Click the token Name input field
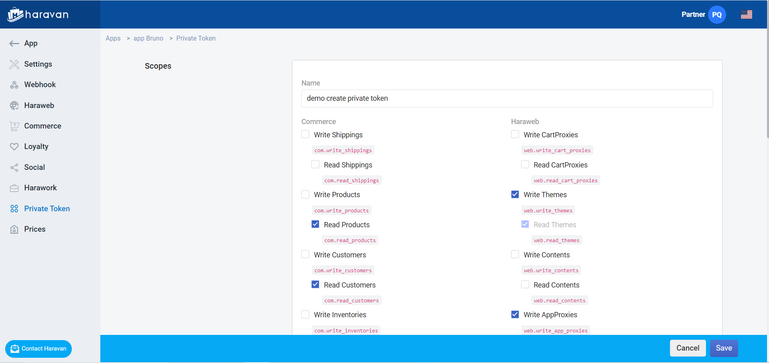 (x=507, y=98)
